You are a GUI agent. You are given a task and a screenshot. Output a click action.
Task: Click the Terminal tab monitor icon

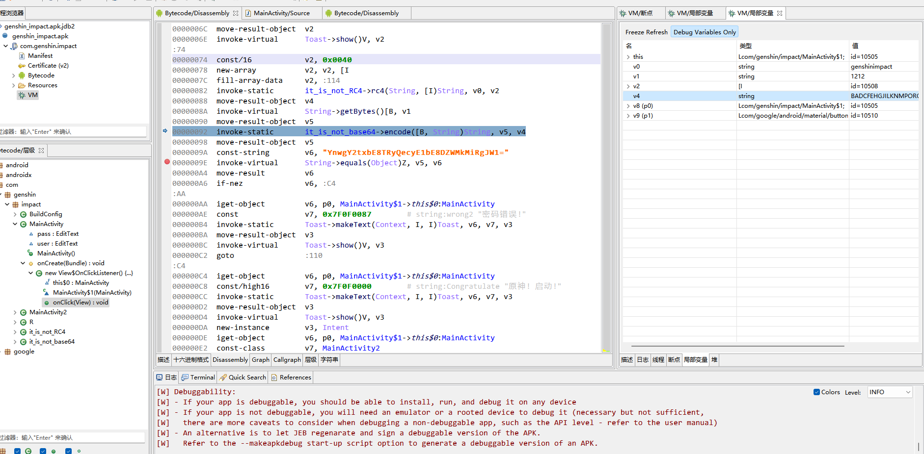tap(185, 378)
